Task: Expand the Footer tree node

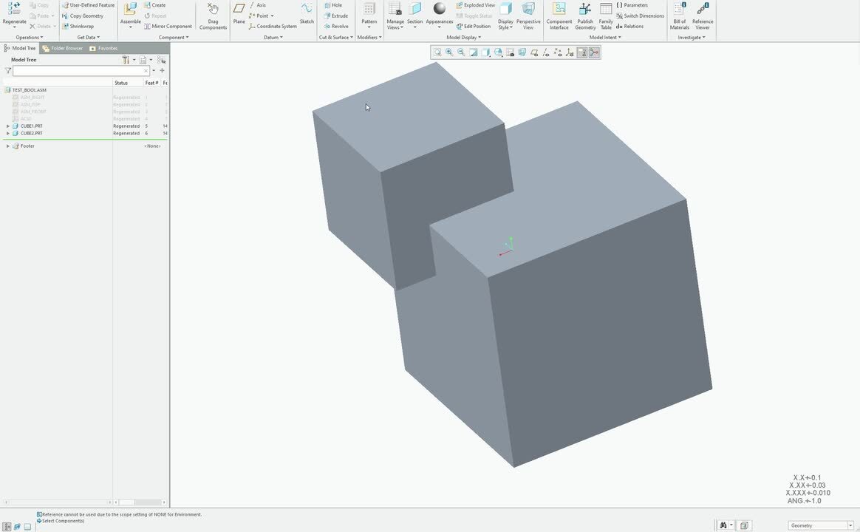Action: pyautogui.click(x=8, y=146)
